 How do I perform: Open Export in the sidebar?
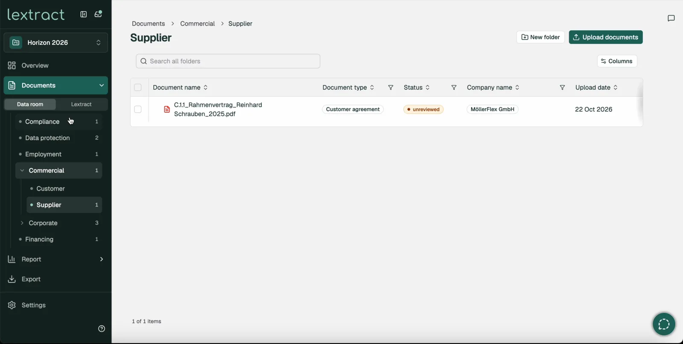pos(31,279)
